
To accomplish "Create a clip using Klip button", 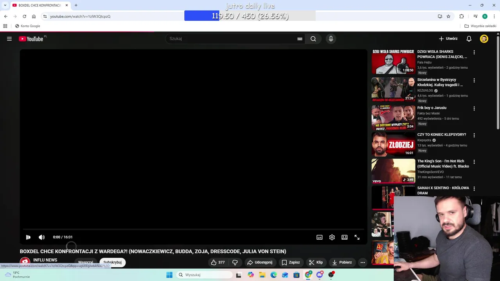I will (316, 262).
